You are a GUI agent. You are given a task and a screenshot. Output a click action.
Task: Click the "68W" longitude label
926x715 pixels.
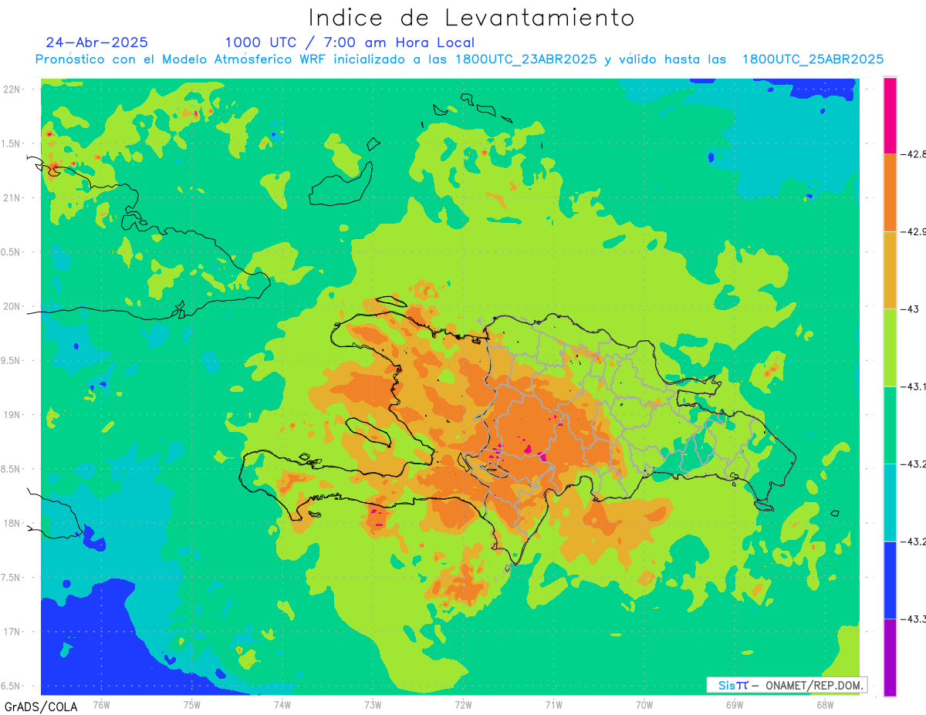pyautogui.click(x=825, y=704)
